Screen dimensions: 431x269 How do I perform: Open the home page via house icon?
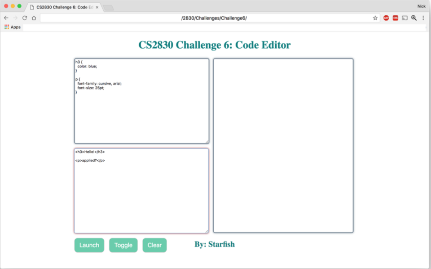34,18
